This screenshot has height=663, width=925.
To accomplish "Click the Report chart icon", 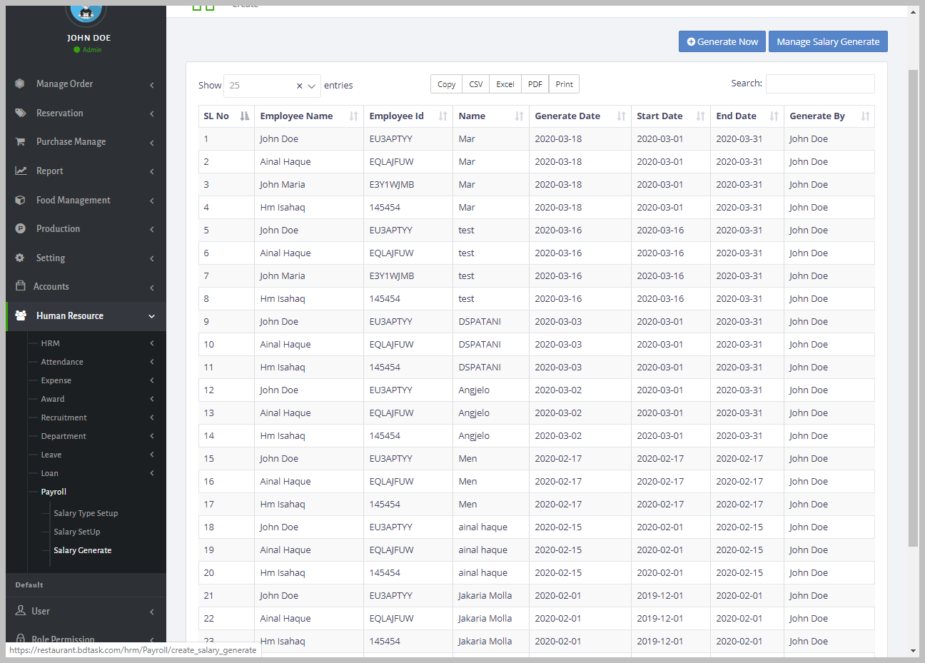I will click(x=21, y=171).
